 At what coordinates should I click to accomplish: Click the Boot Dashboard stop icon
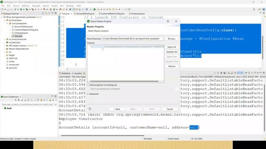[x=22, y=100]
